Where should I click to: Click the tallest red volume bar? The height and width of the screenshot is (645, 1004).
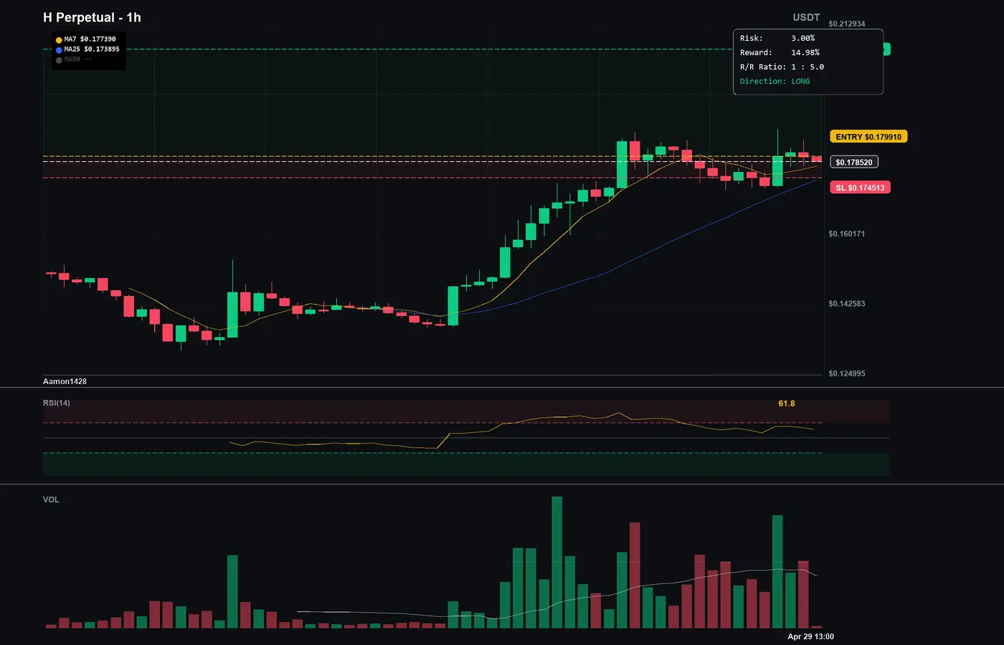[x=635, y=575]
